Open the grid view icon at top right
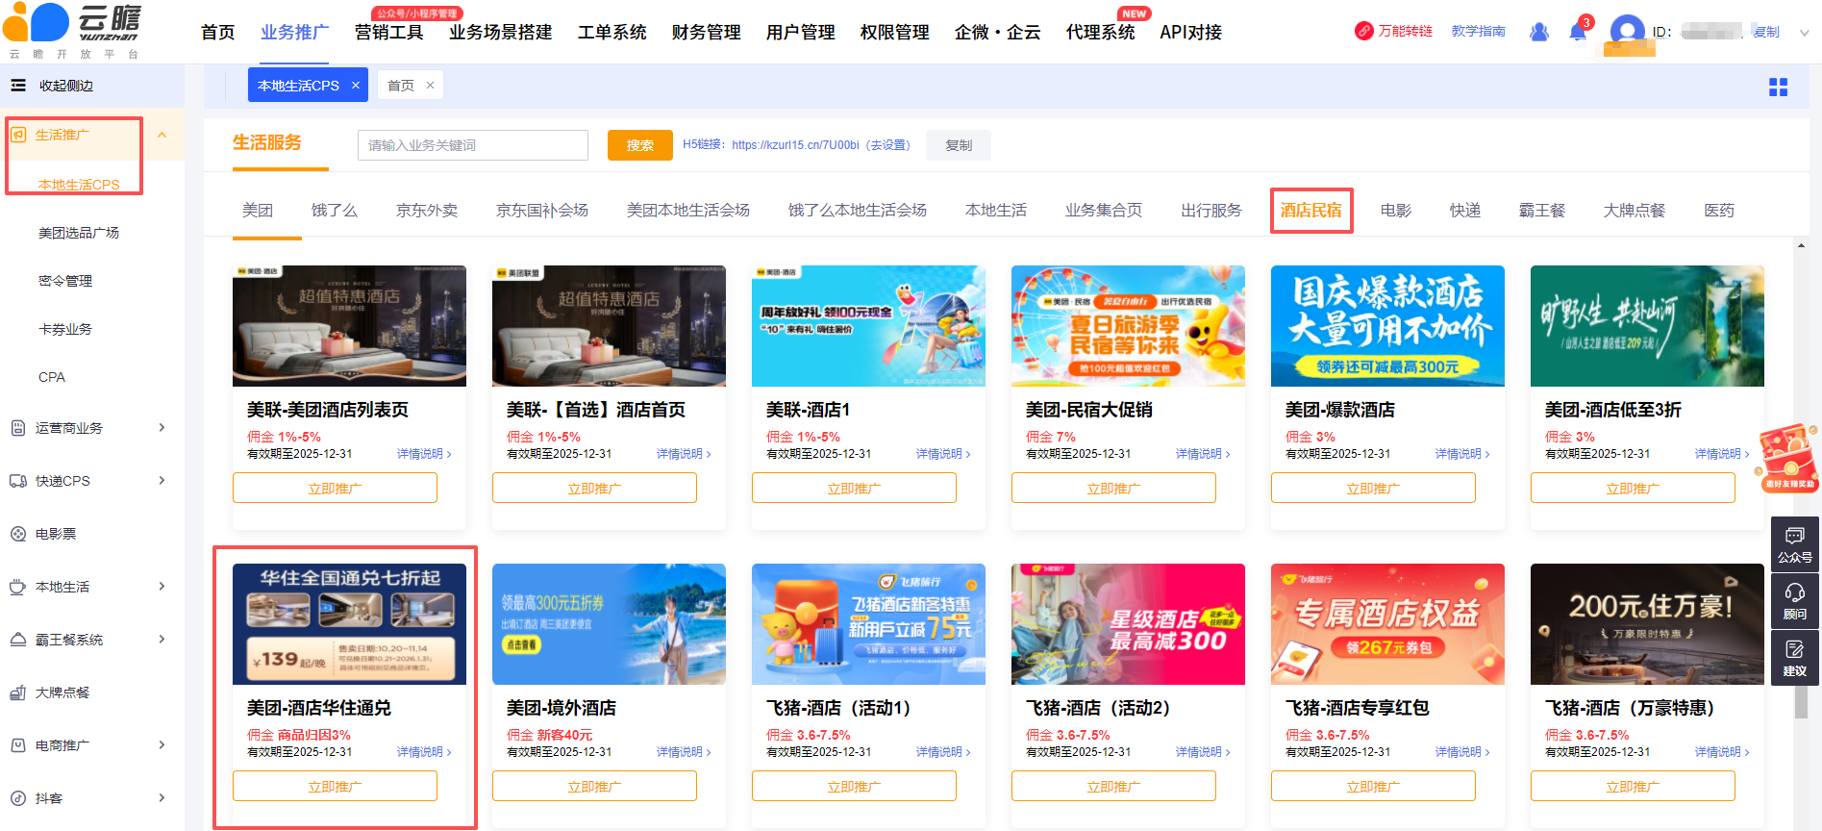1822x831 pixels. [x=1778, y=88]
